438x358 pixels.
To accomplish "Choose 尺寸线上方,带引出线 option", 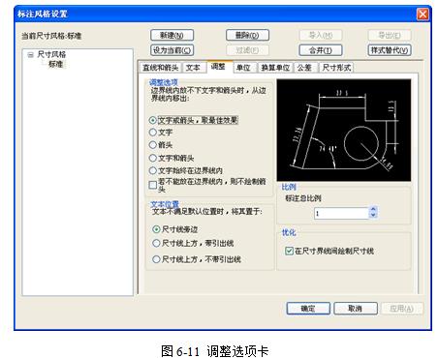I will [193, 243].
